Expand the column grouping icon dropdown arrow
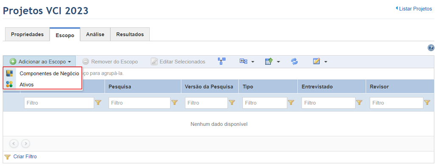Image resolution: width=437 pixels, height=168 pixels. [253, 62]
